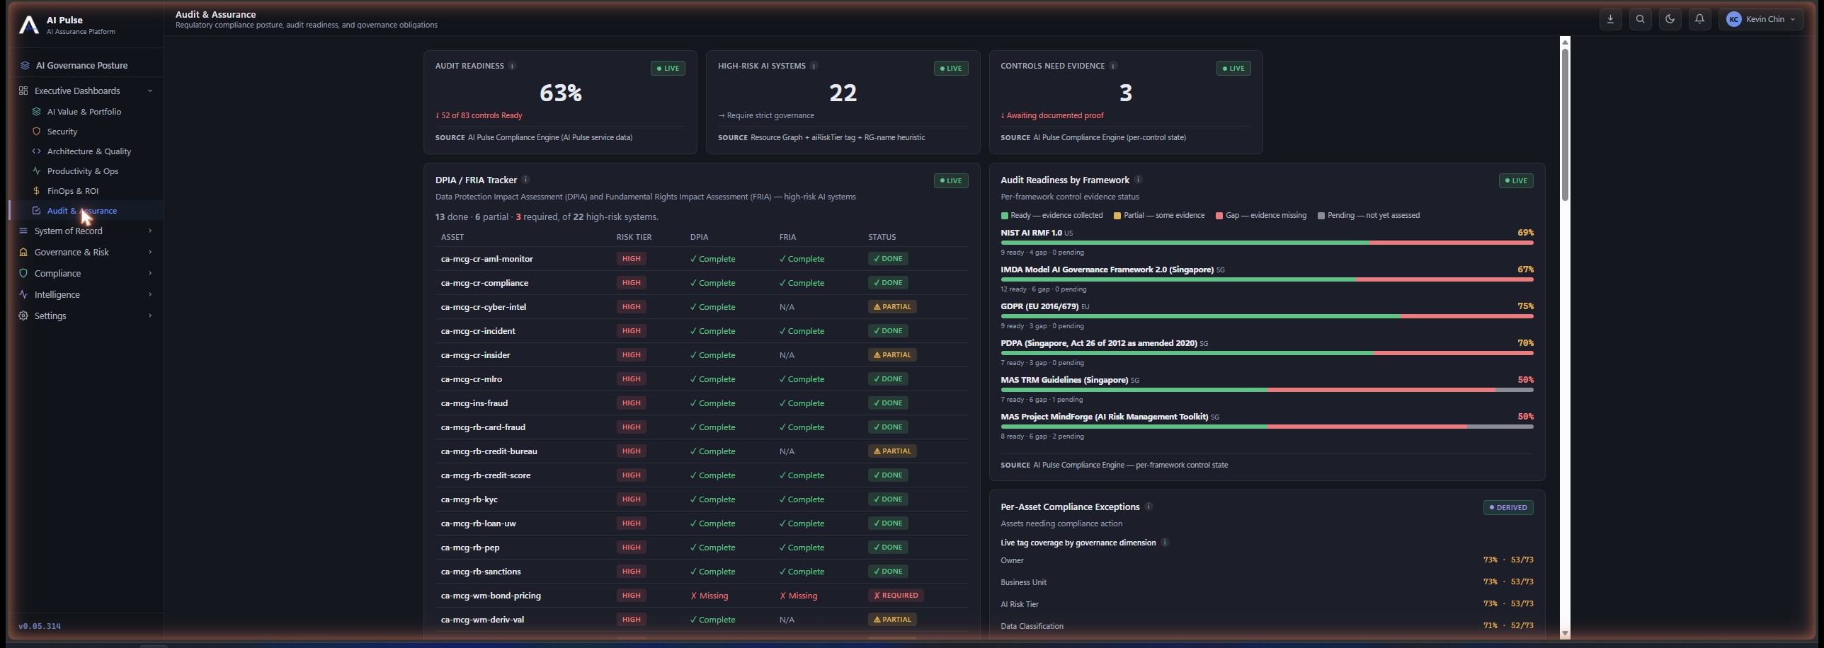Sort table by RISK TIER header

click(x=634, y=237)
